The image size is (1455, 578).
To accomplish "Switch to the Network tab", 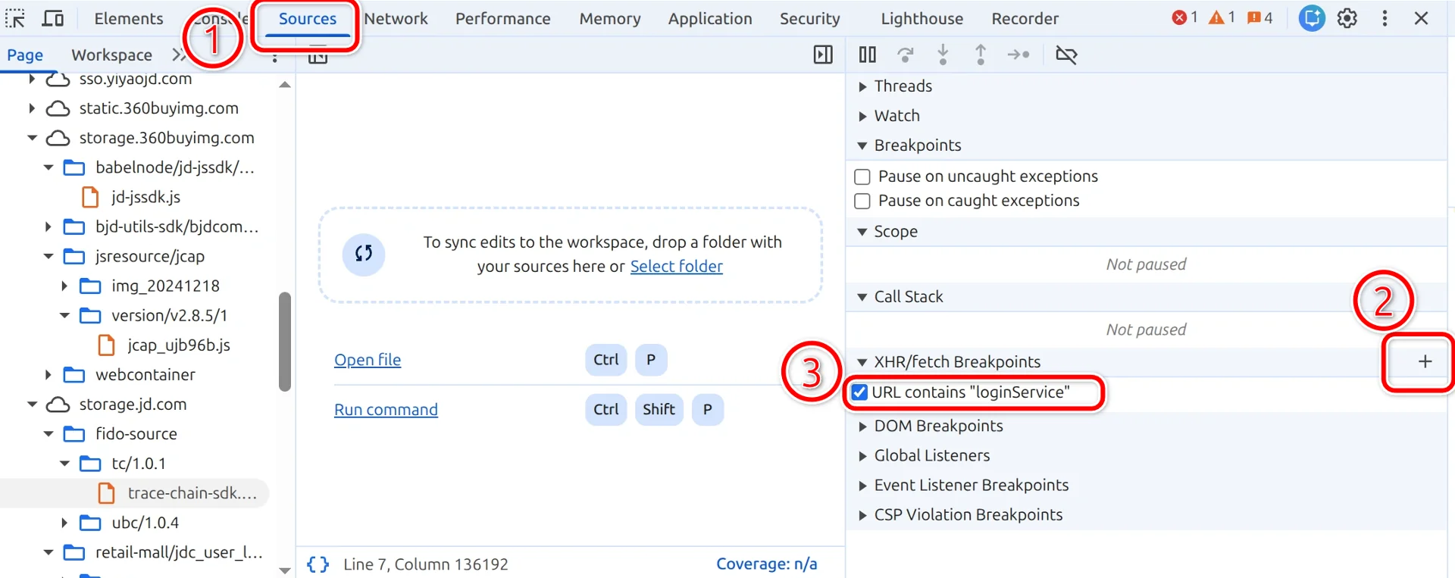I will [396, 18].
